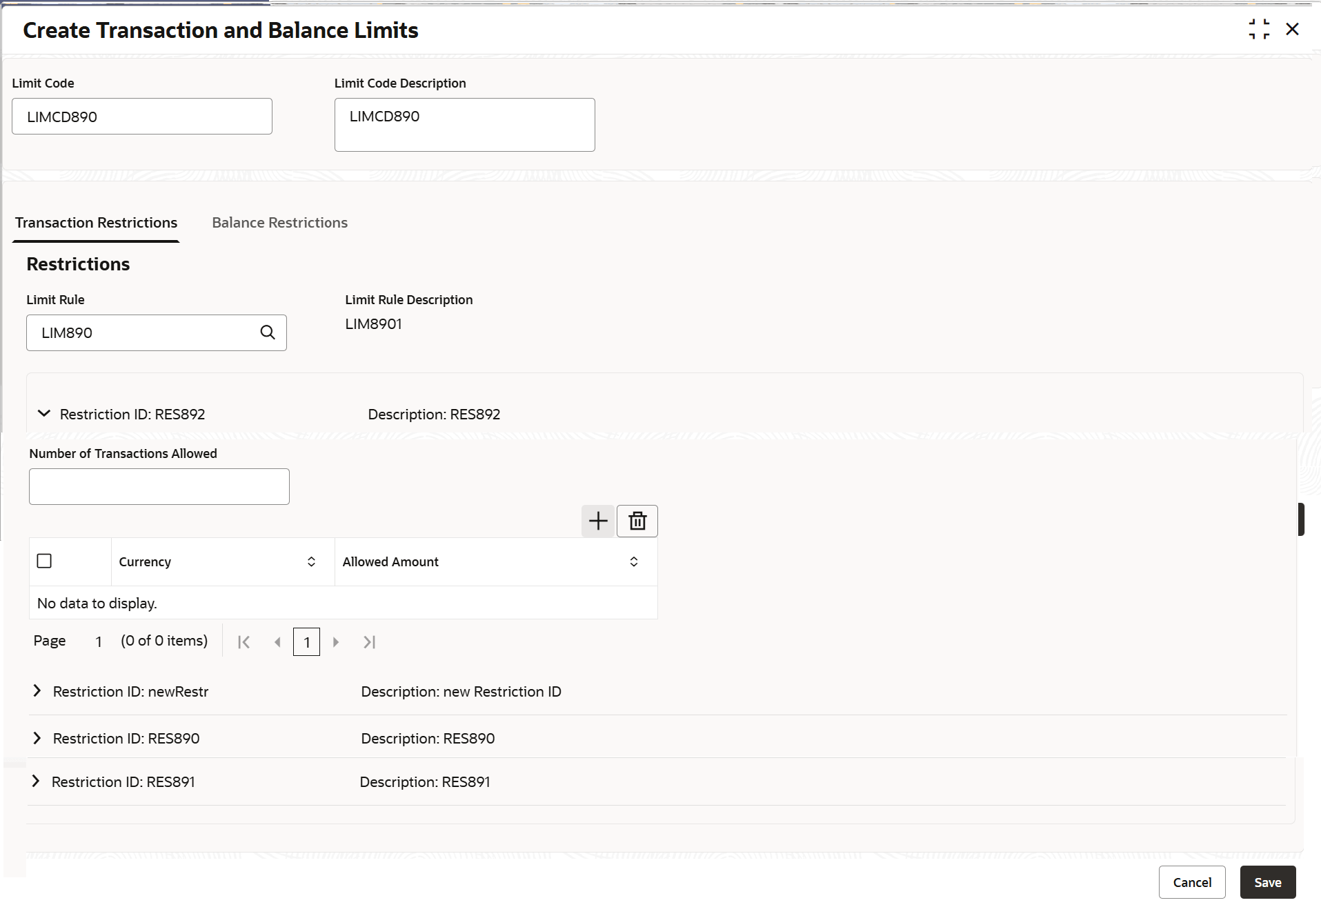
Task: Collapse the Restriction ID RES892 section
Action: point(44,414)
